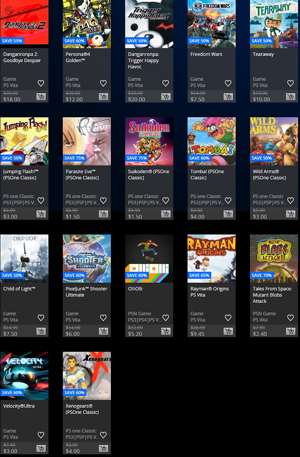Add Danganronpa: Trigger Happy Havoc to cart
Viewport: 300px width, 457px height.
(x=166, y=97)
